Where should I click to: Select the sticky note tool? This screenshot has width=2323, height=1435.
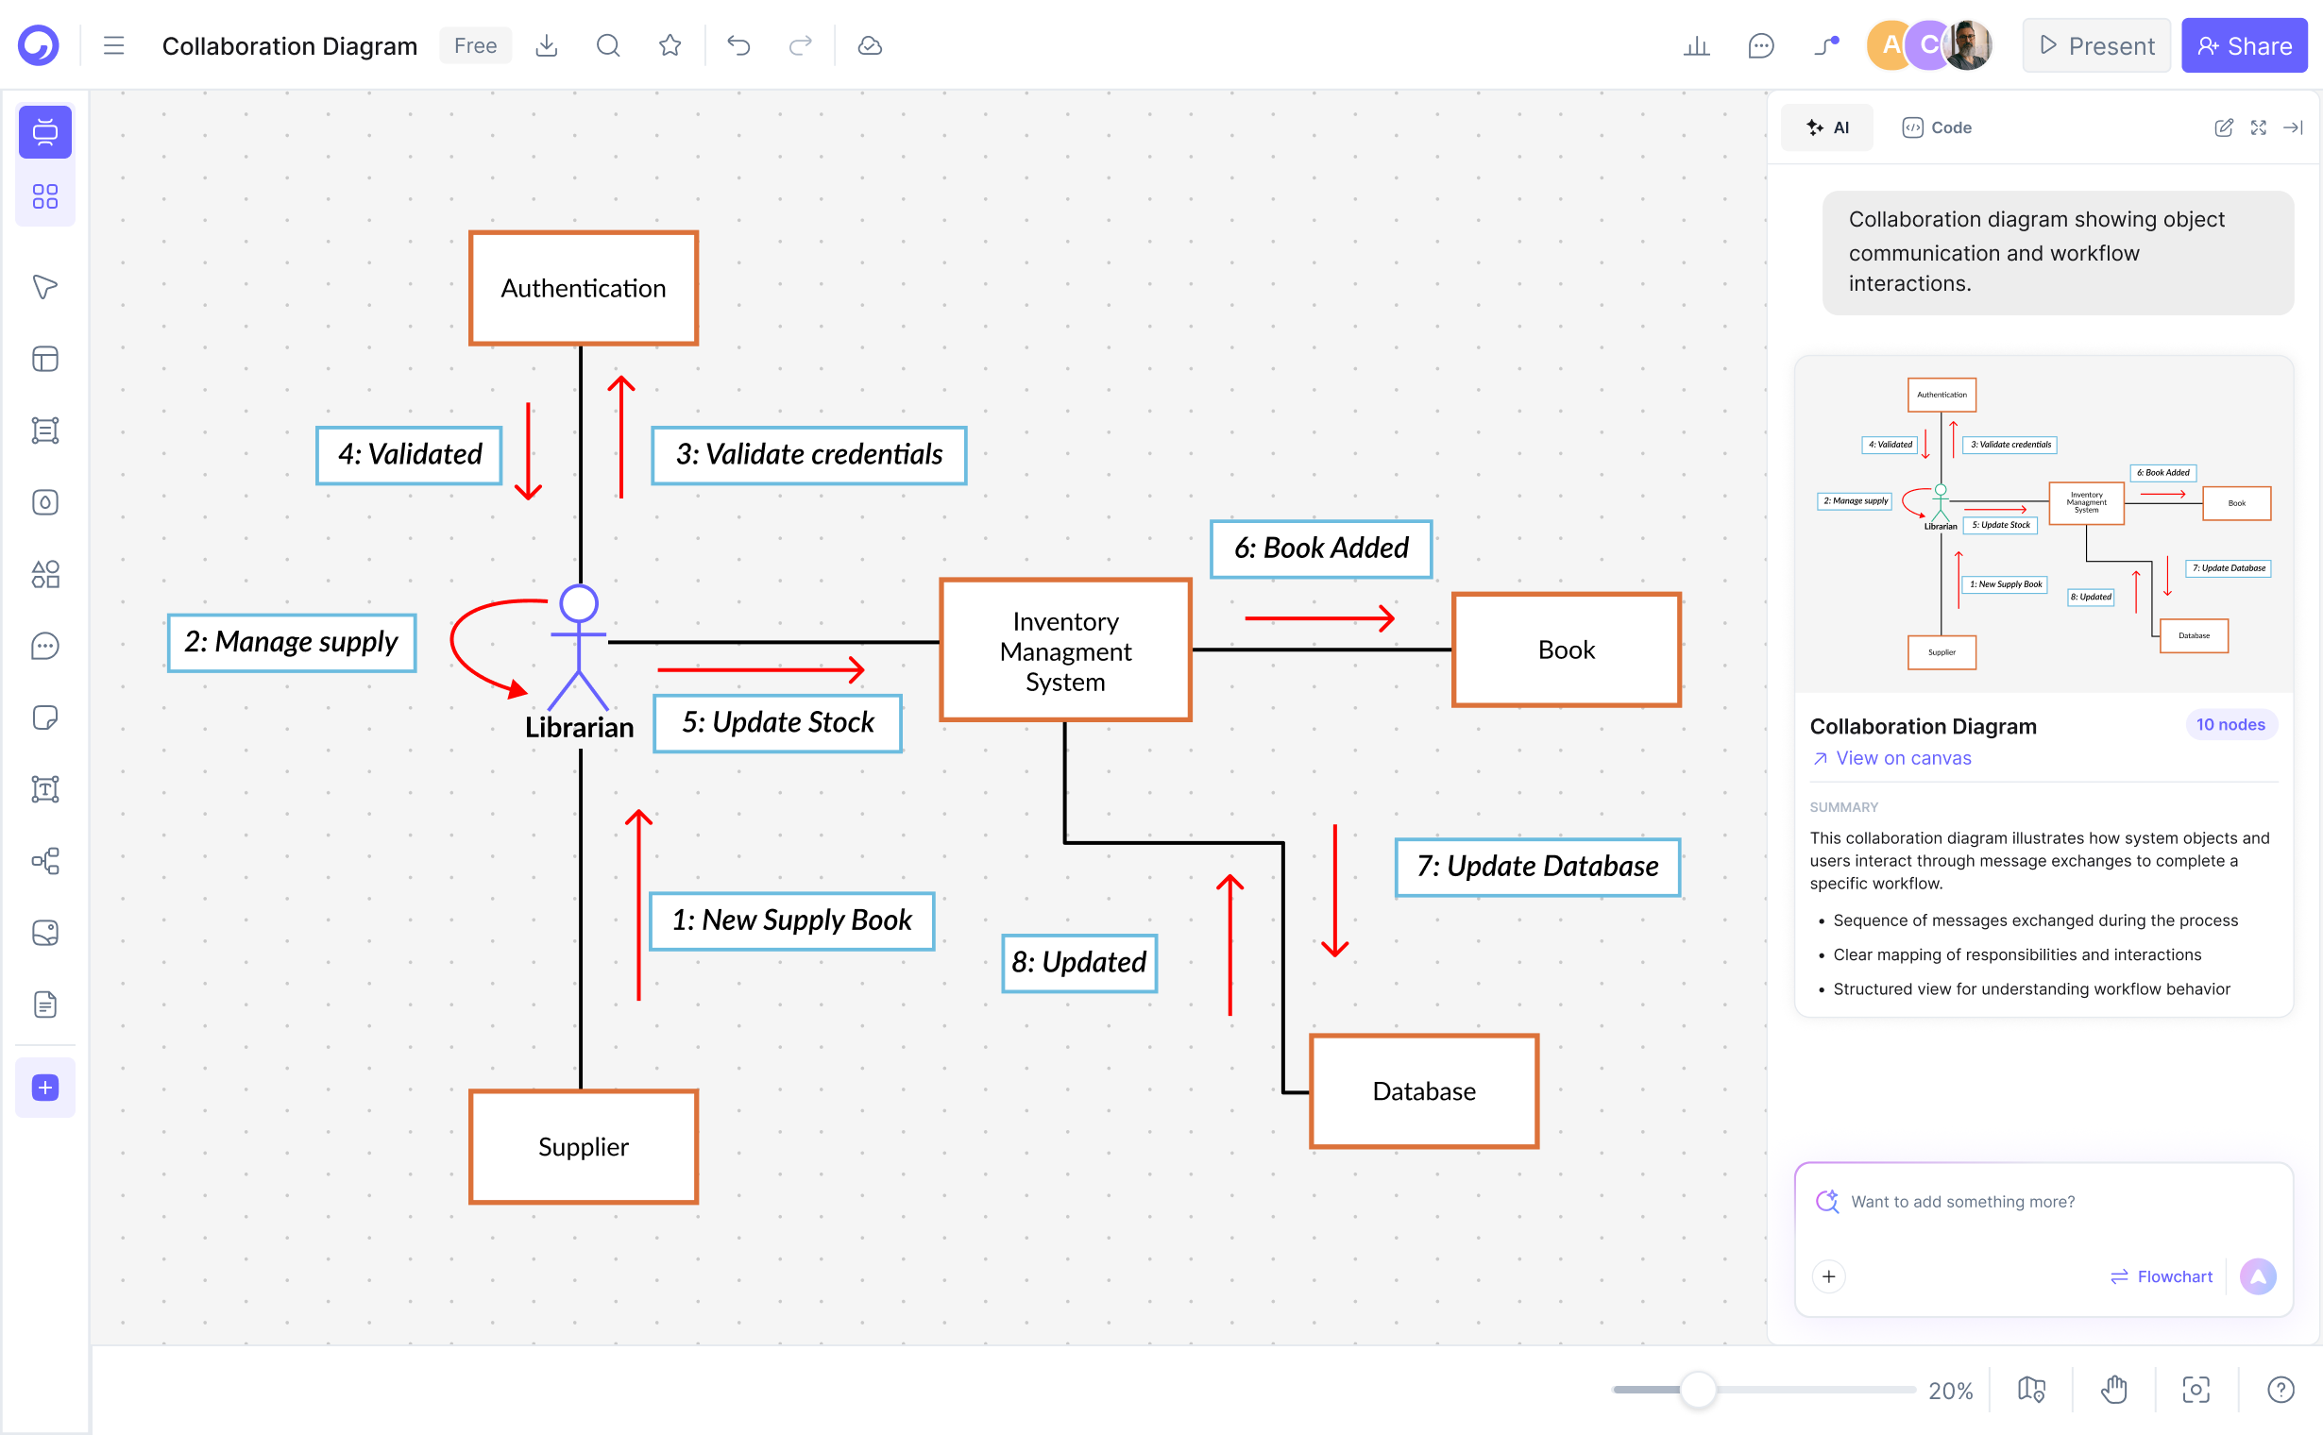point(45,717)
